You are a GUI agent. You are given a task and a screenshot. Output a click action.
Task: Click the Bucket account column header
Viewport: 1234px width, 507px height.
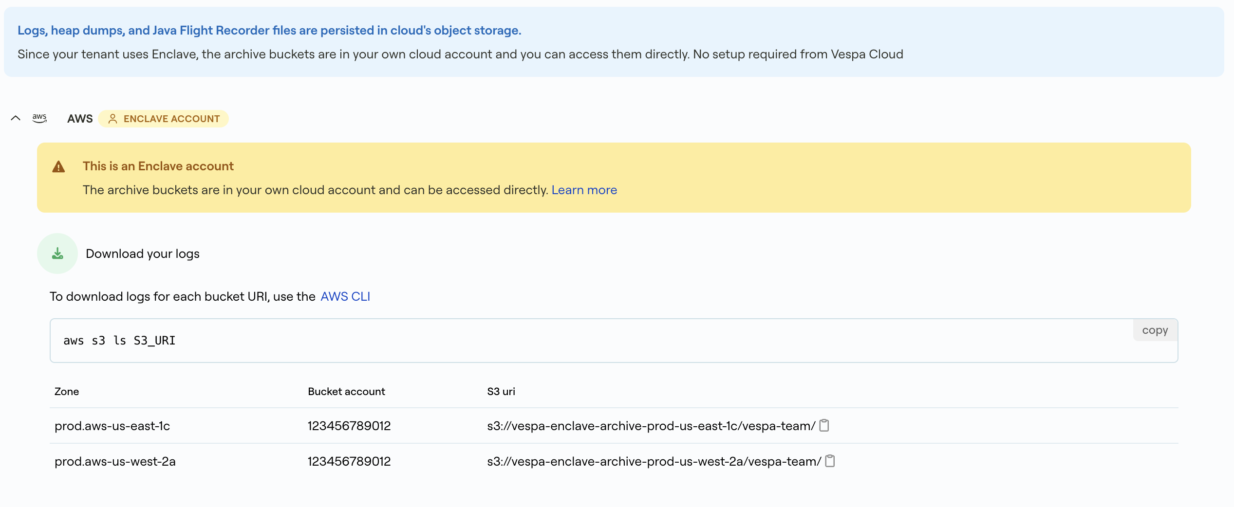click(346, 391)
